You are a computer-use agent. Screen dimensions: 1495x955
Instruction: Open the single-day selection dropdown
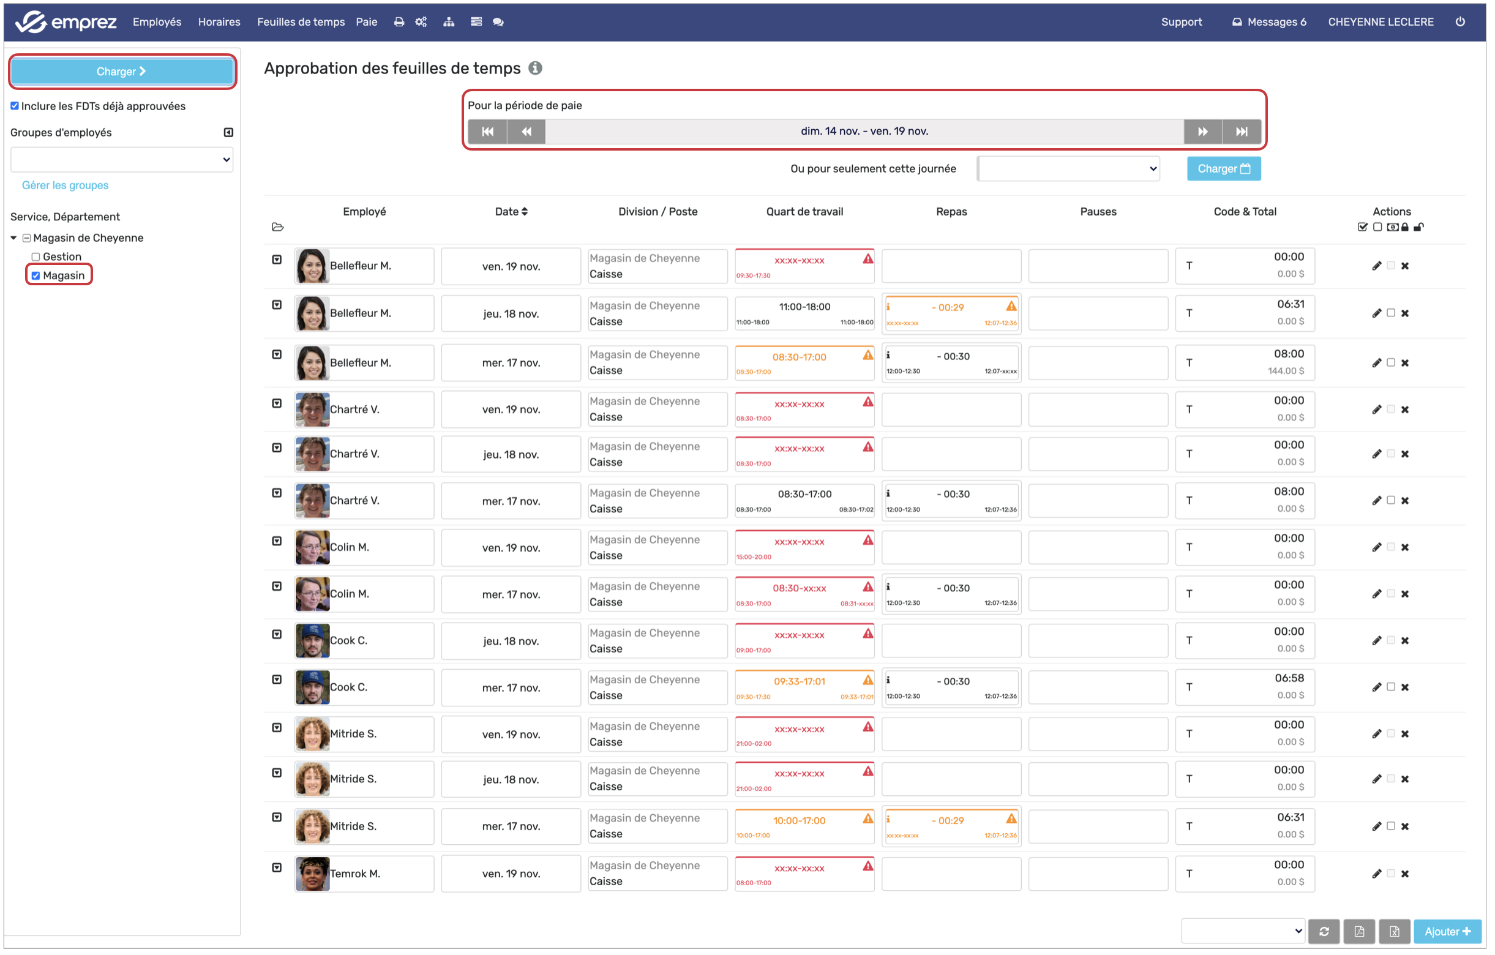pos(1068,169)
